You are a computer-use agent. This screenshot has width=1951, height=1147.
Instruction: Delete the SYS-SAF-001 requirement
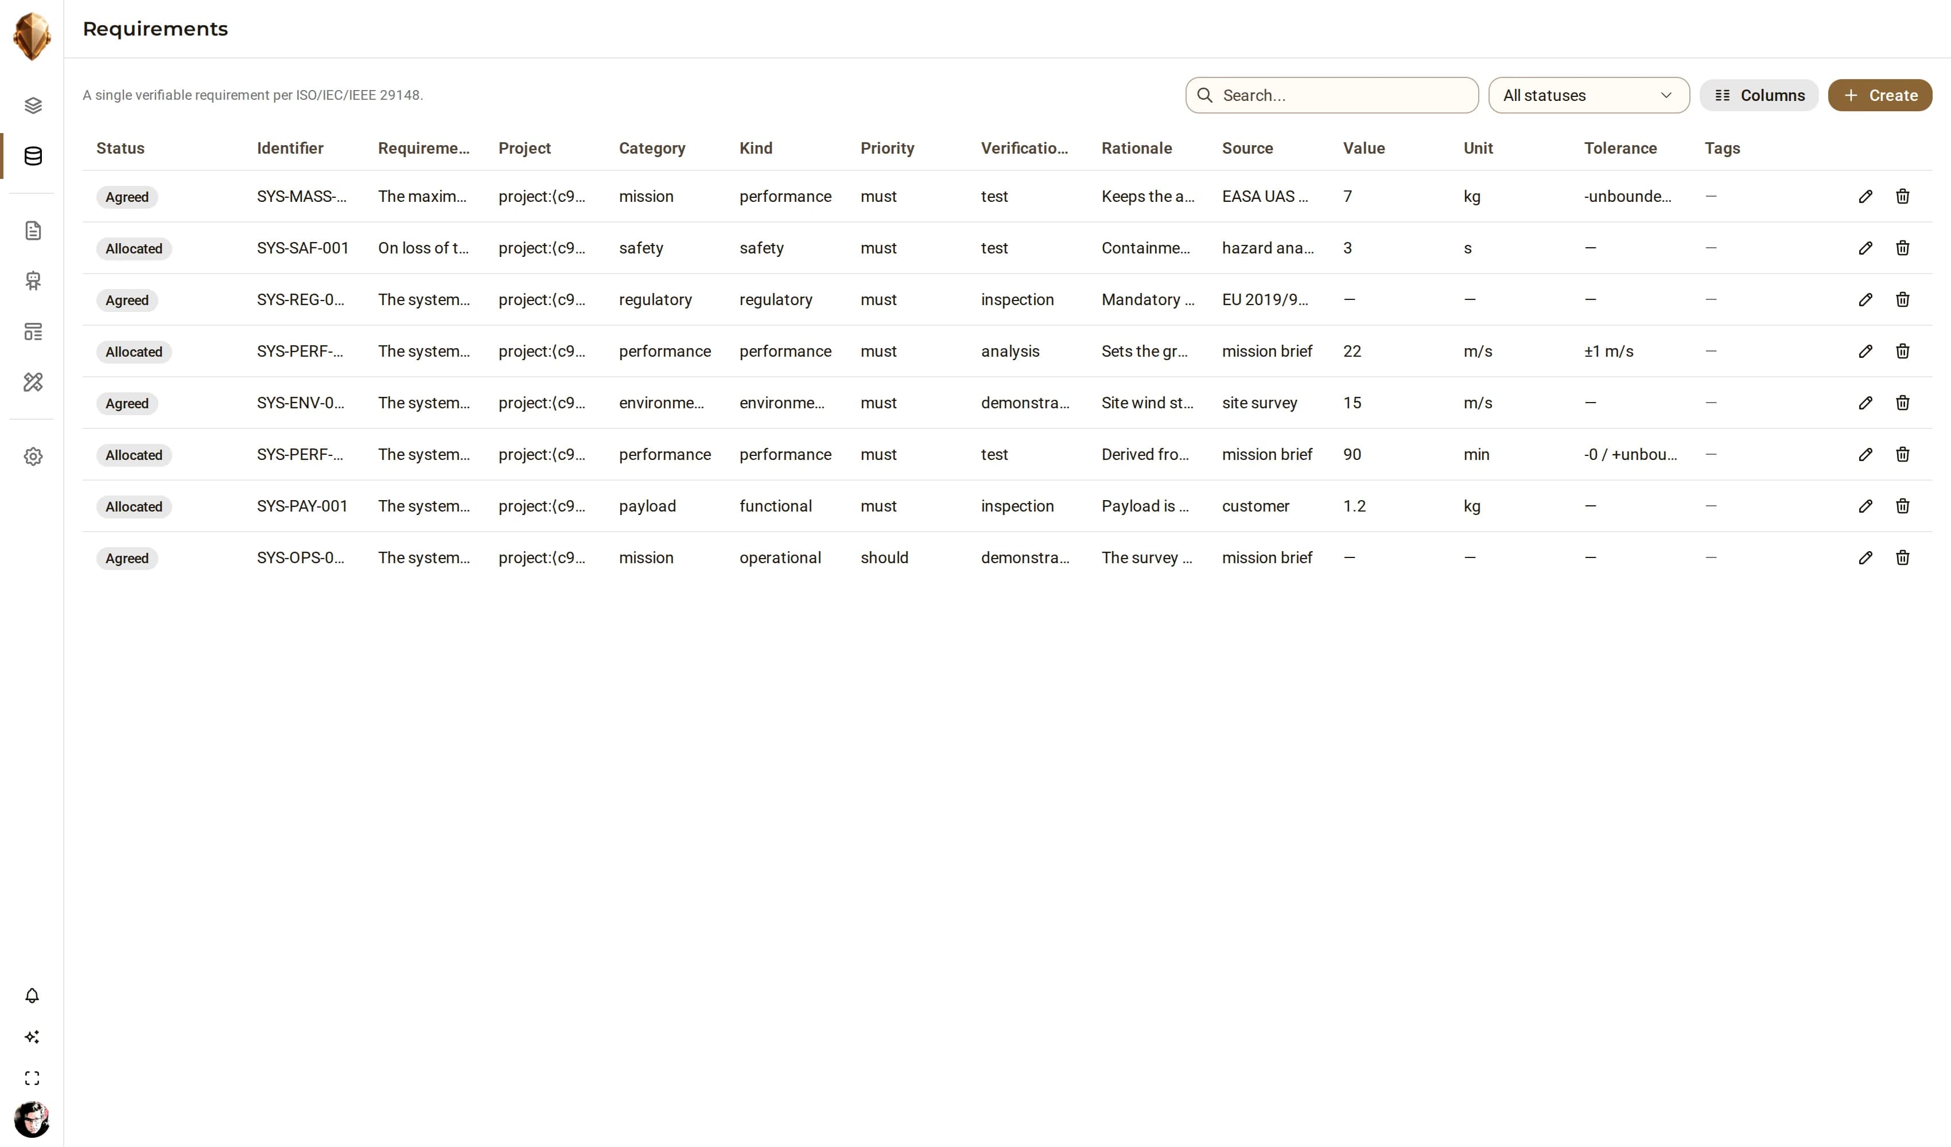pyautogui.click(x=1902, y=248)
